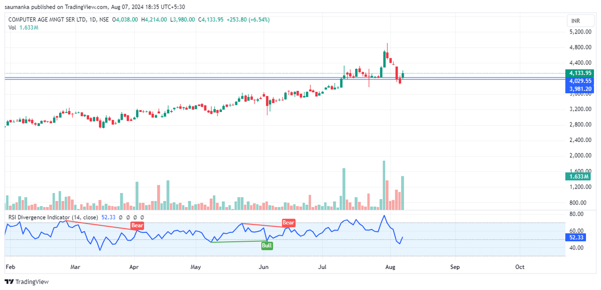The width and height of the screenshot is (601, 290).
Task: Click the Bear label nearest June
Action: click(x=288, y=222)
